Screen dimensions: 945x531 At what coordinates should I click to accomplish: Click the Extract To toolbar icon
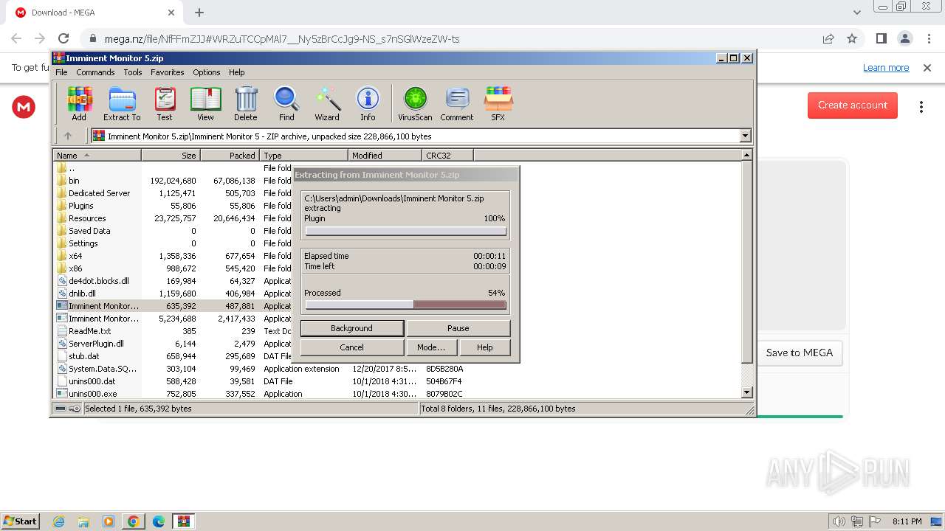pos(122,103)
